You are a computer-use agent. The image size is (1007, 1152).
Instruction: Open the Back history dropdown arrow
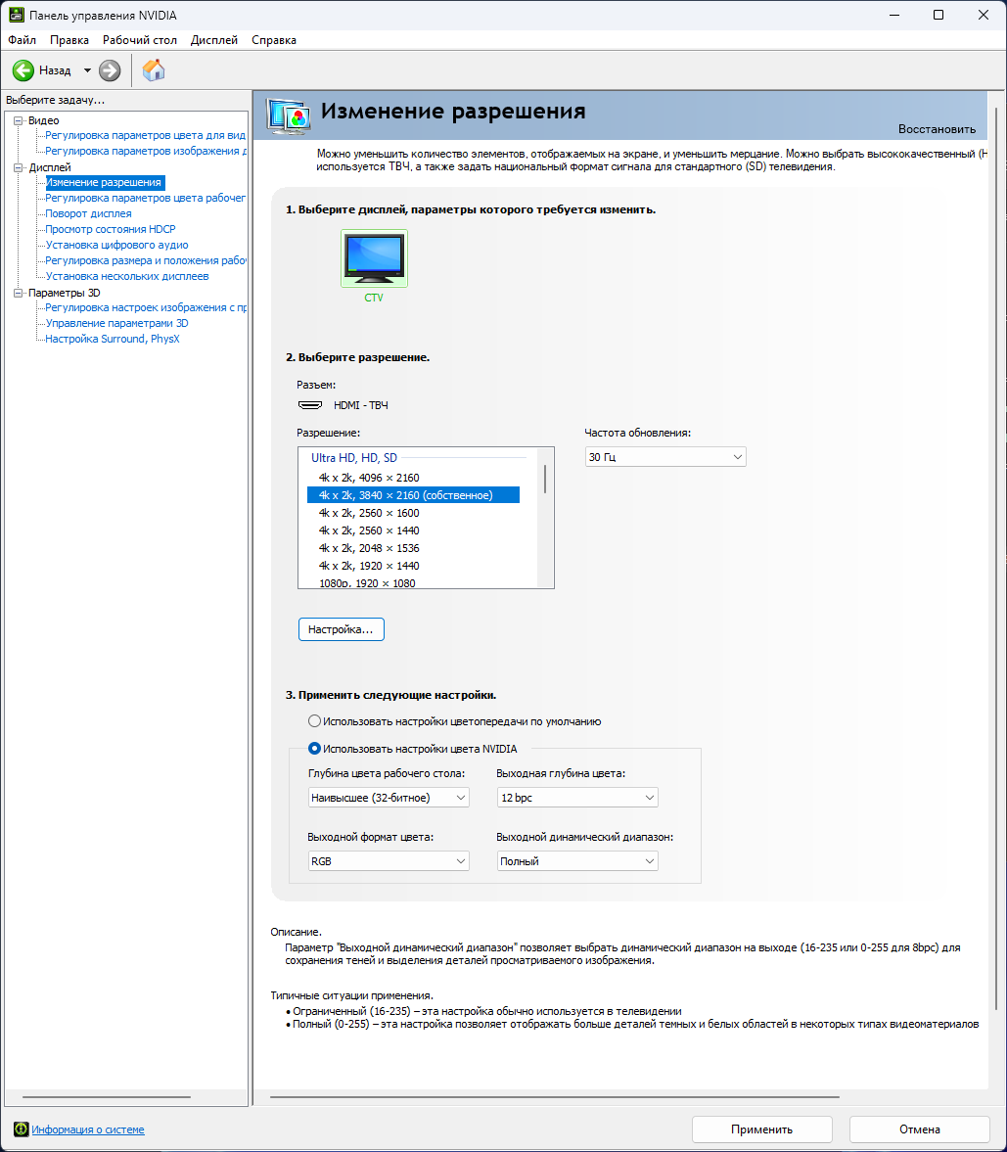click(87, 70)
